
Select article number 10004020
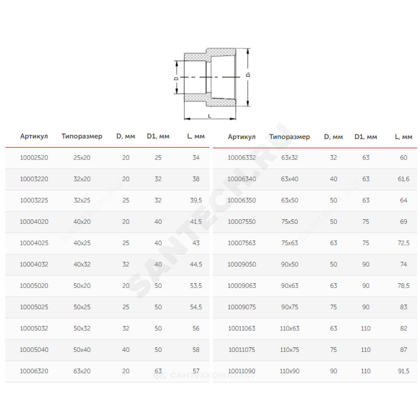click(x=34, y=222)
